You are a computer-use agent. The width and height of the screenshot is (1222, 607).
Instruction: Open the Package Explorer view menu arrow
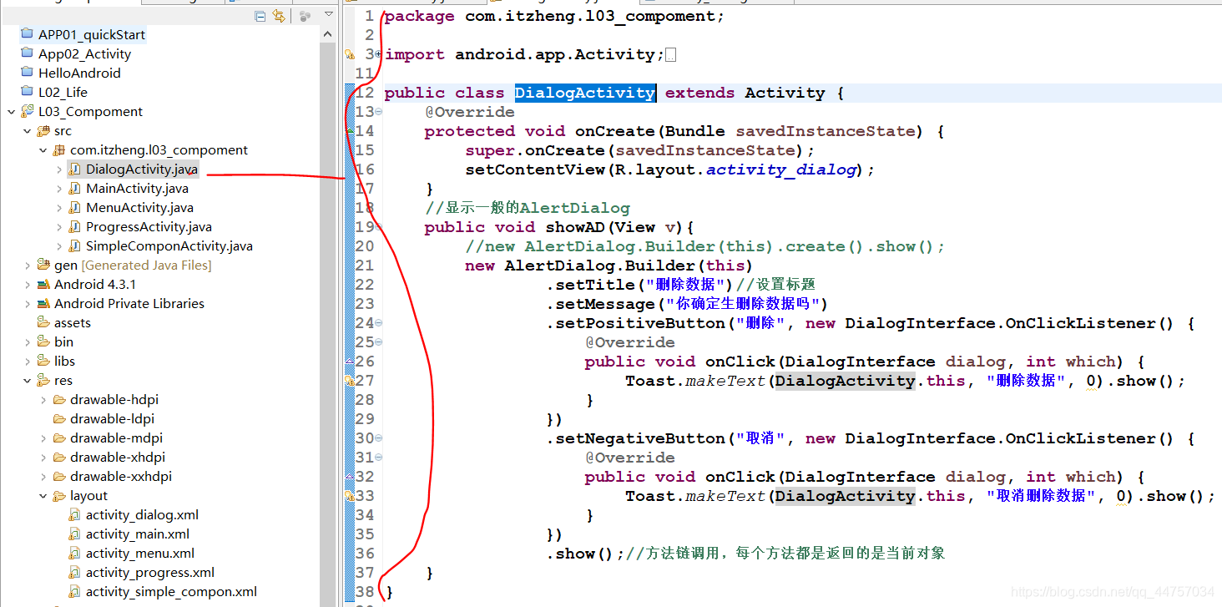[x=328, y=16]
